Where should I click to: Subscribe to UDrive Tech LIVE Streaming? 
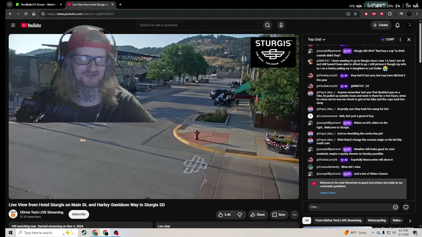(x=79, y=214)
